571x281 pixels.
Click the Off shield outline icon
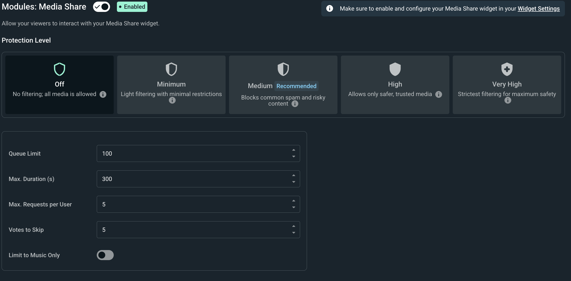59,69
